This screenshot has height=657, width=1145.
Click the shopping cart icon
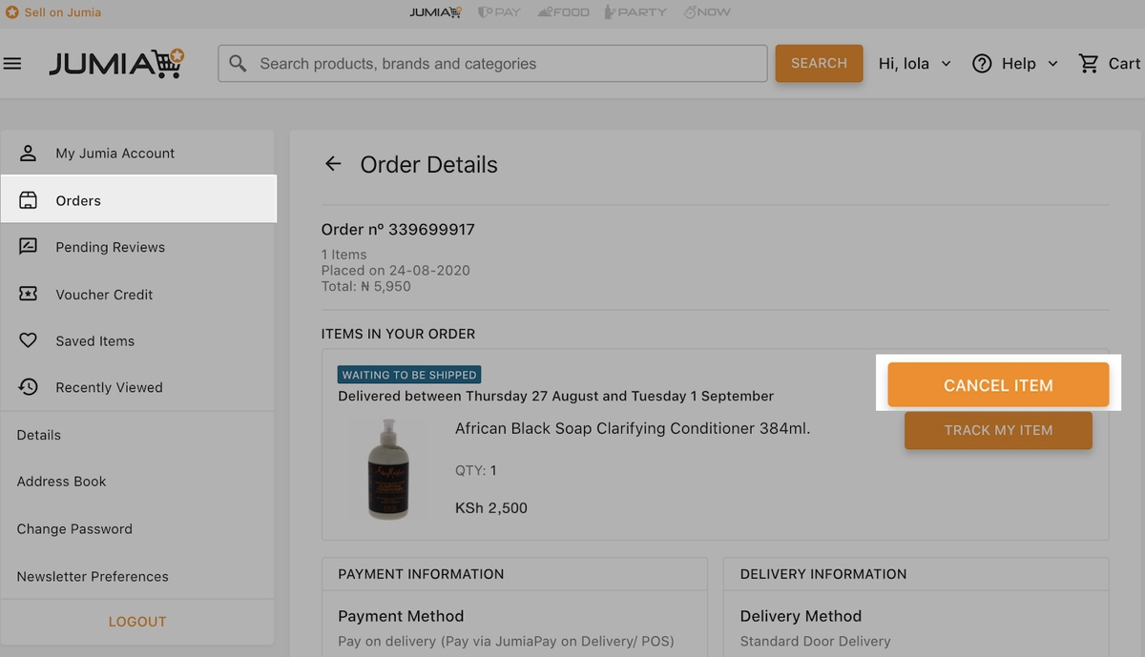pyautogui.click(x=1089, y=64)
